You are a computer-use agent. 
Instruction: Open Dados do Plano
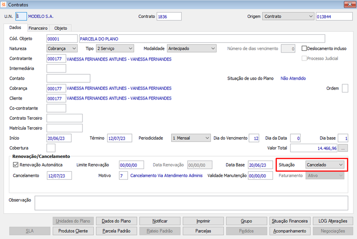[x=116, y=221]
